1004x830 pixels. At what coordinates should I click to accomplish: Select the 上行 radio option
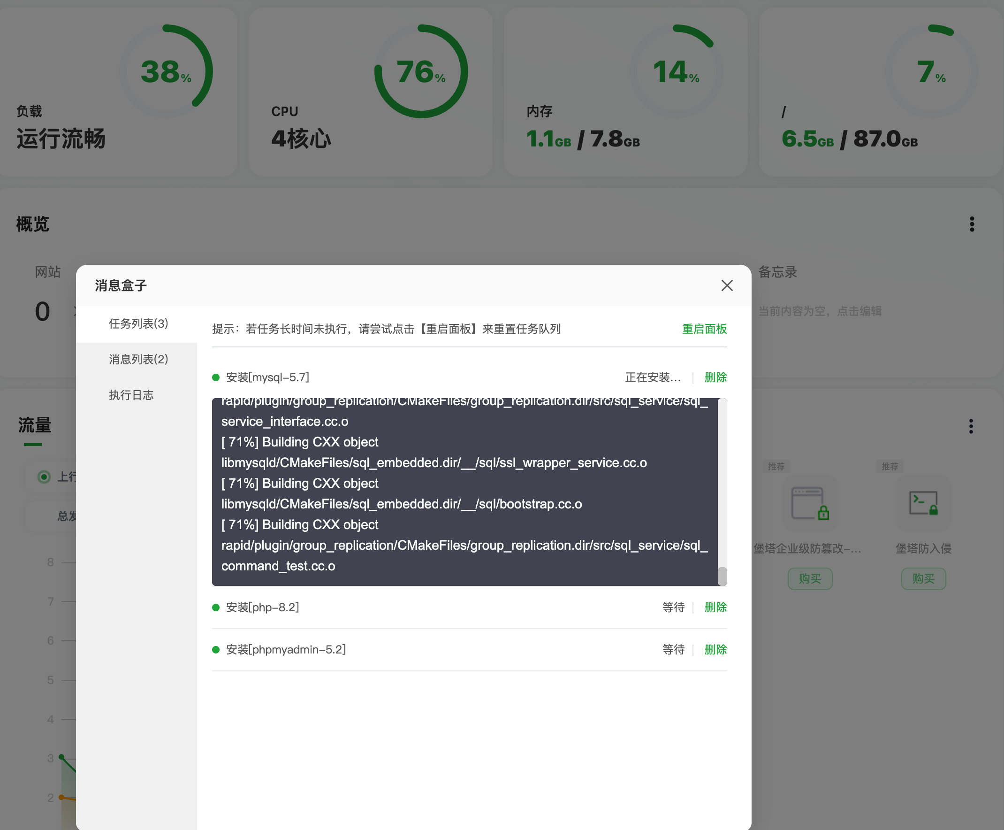(x=44, y=476)
